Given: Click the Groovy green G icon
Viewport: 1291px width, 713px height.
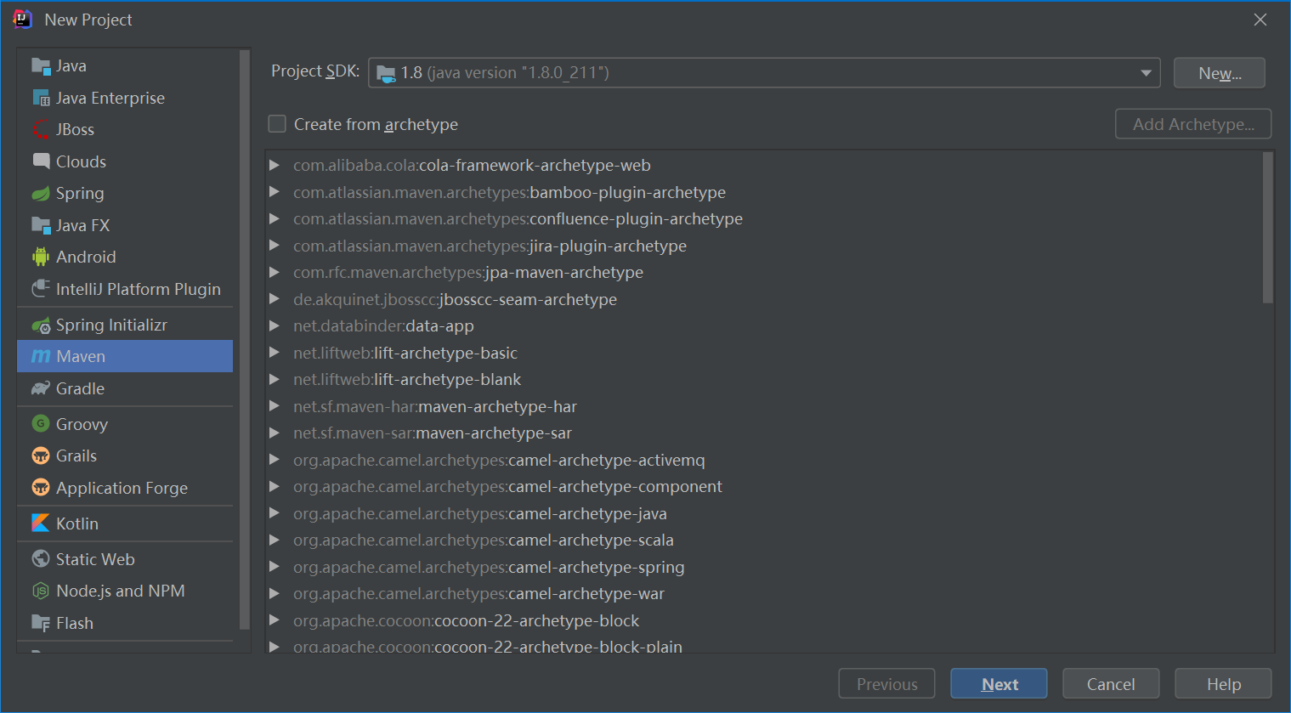Looking at the screenshot, I should tap(41, 423).
